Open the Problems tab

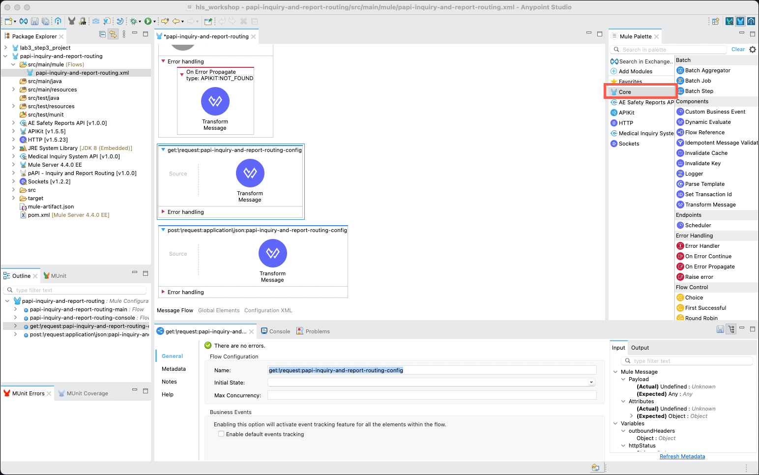[x=313, y=331]
